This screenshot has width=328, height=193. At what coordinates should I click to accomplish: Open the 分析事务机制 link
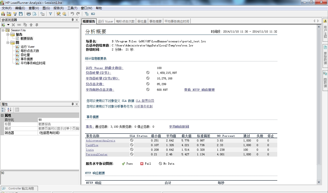point(143,106)
